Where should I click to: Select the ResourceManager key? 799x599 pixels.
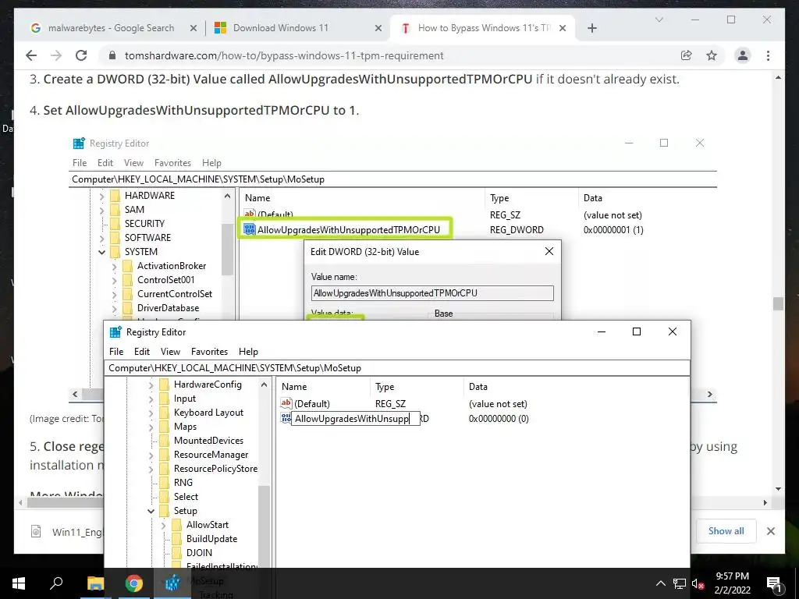pyautogui.click(x=211, y=455)
